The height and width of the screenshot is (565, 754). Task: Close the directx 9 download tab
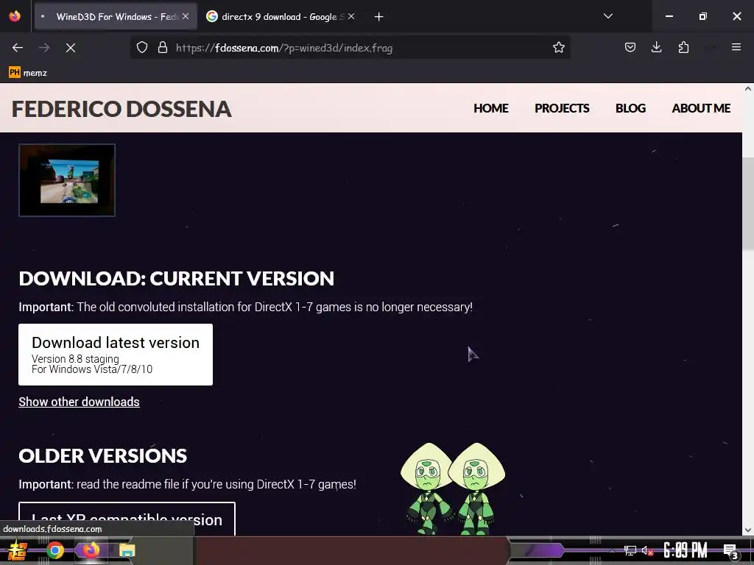[351, 16]
